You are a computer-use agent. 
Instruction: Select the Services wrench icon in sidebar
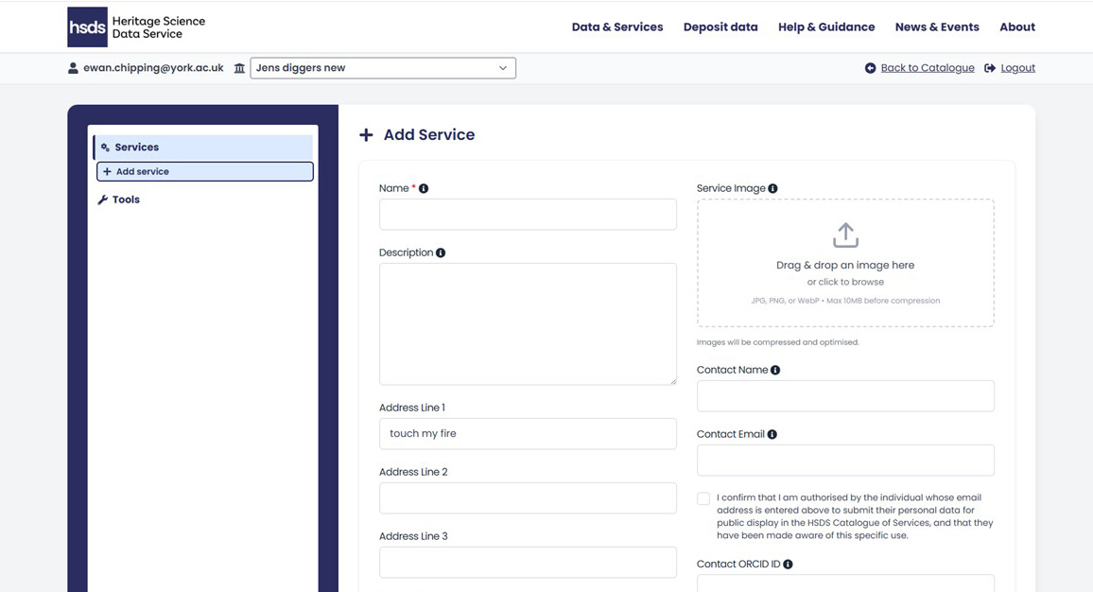tap(105, 147)
